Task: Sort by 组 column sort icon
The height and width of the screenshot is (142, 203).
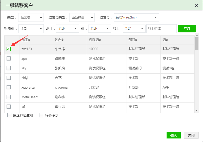Action: 167,40
